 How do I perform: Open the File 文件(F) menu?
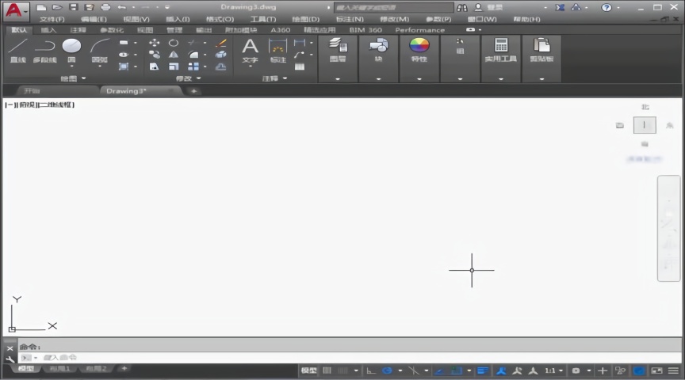click(x=52, y=19)
